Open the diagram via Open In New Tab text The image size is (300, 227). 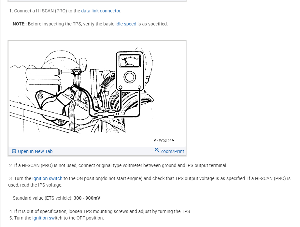[35, 151]
